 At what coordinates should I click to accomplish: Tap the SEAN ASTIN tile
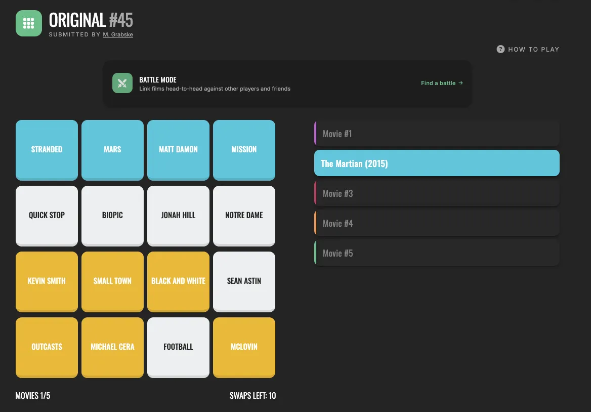(x=244, y=281)
